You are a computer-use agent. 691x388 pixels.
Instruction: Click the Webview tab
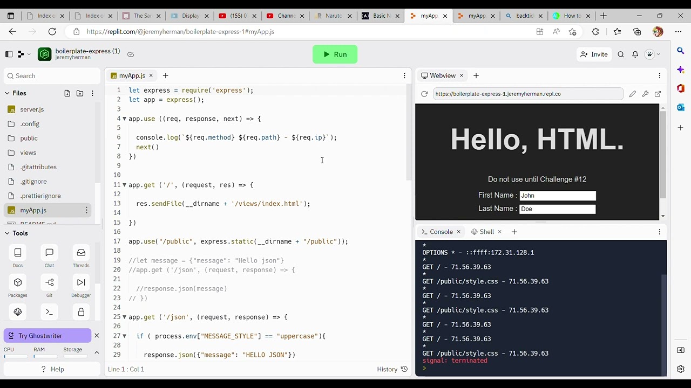438,75
